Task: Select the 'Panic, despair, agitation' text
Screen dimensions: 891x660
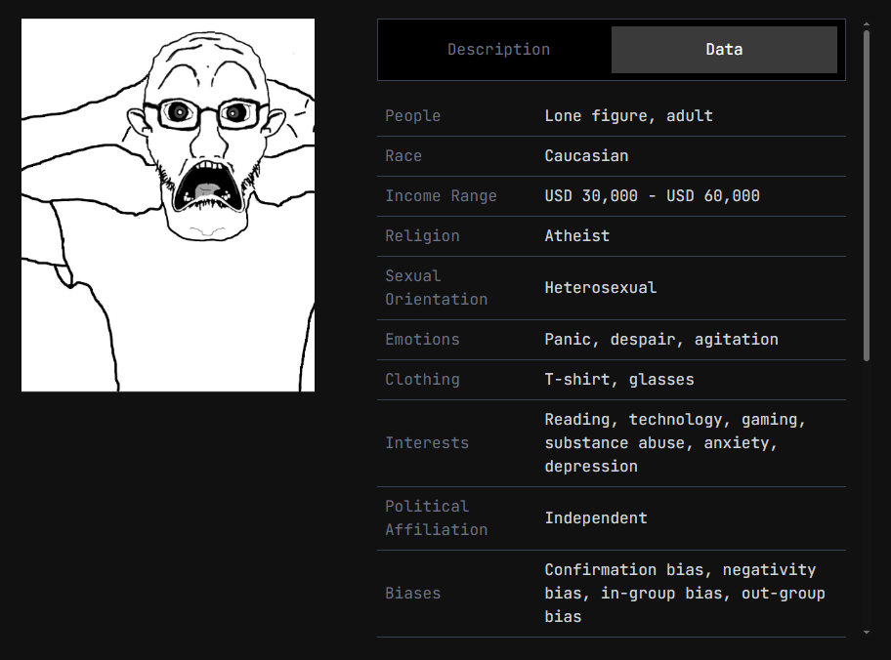Action: click(661, 340)
